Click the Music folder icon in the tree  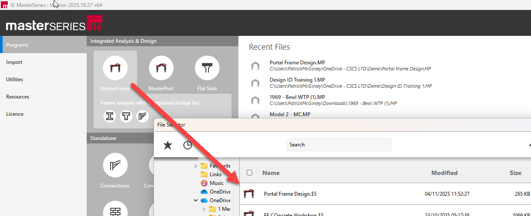pyautogui.click(x=204, y=183)
